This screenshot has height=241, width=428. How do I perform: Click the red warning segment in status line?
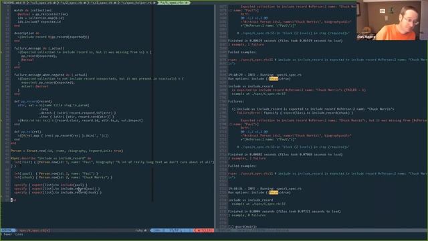(204, 230)
